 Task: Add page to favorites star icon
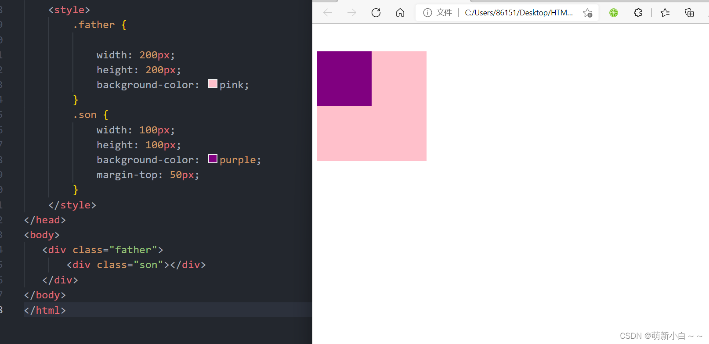[588, 13]
